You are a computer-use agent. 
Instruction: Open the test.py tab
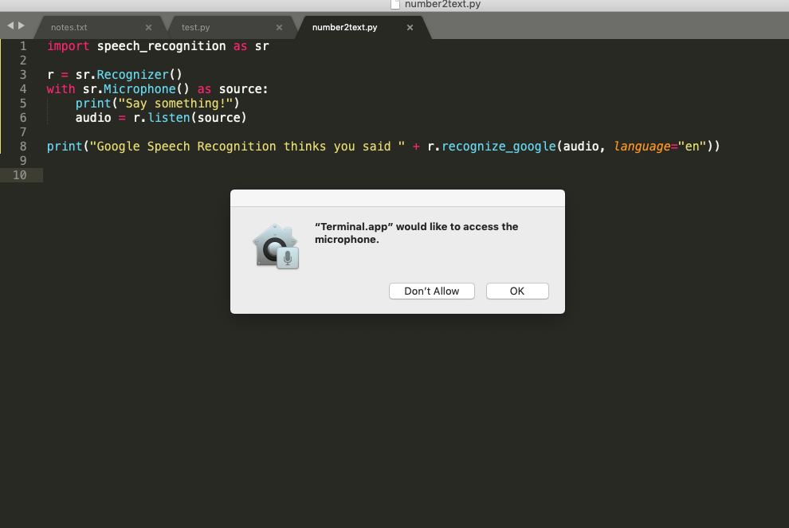point(195,27)
